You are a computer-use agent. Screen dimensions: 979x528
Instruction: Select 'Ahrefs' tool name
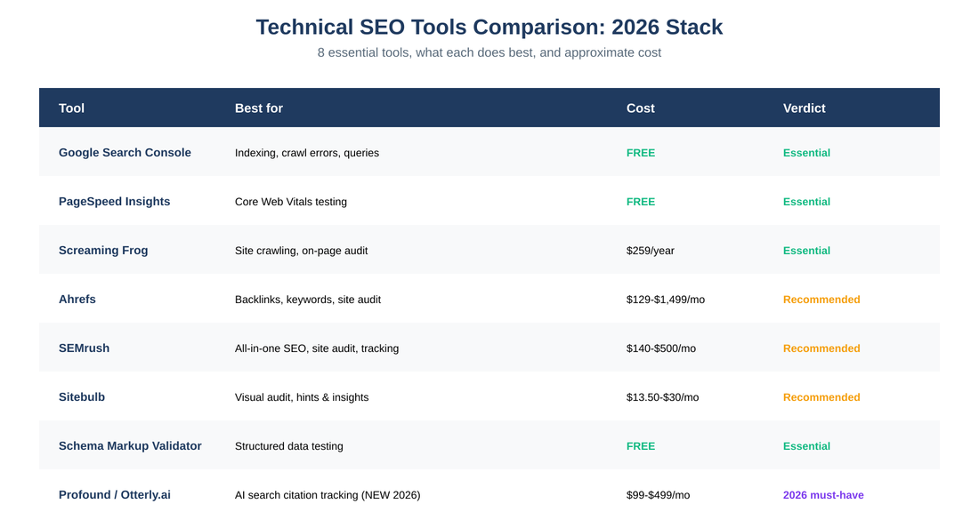[x=77, y=300]
